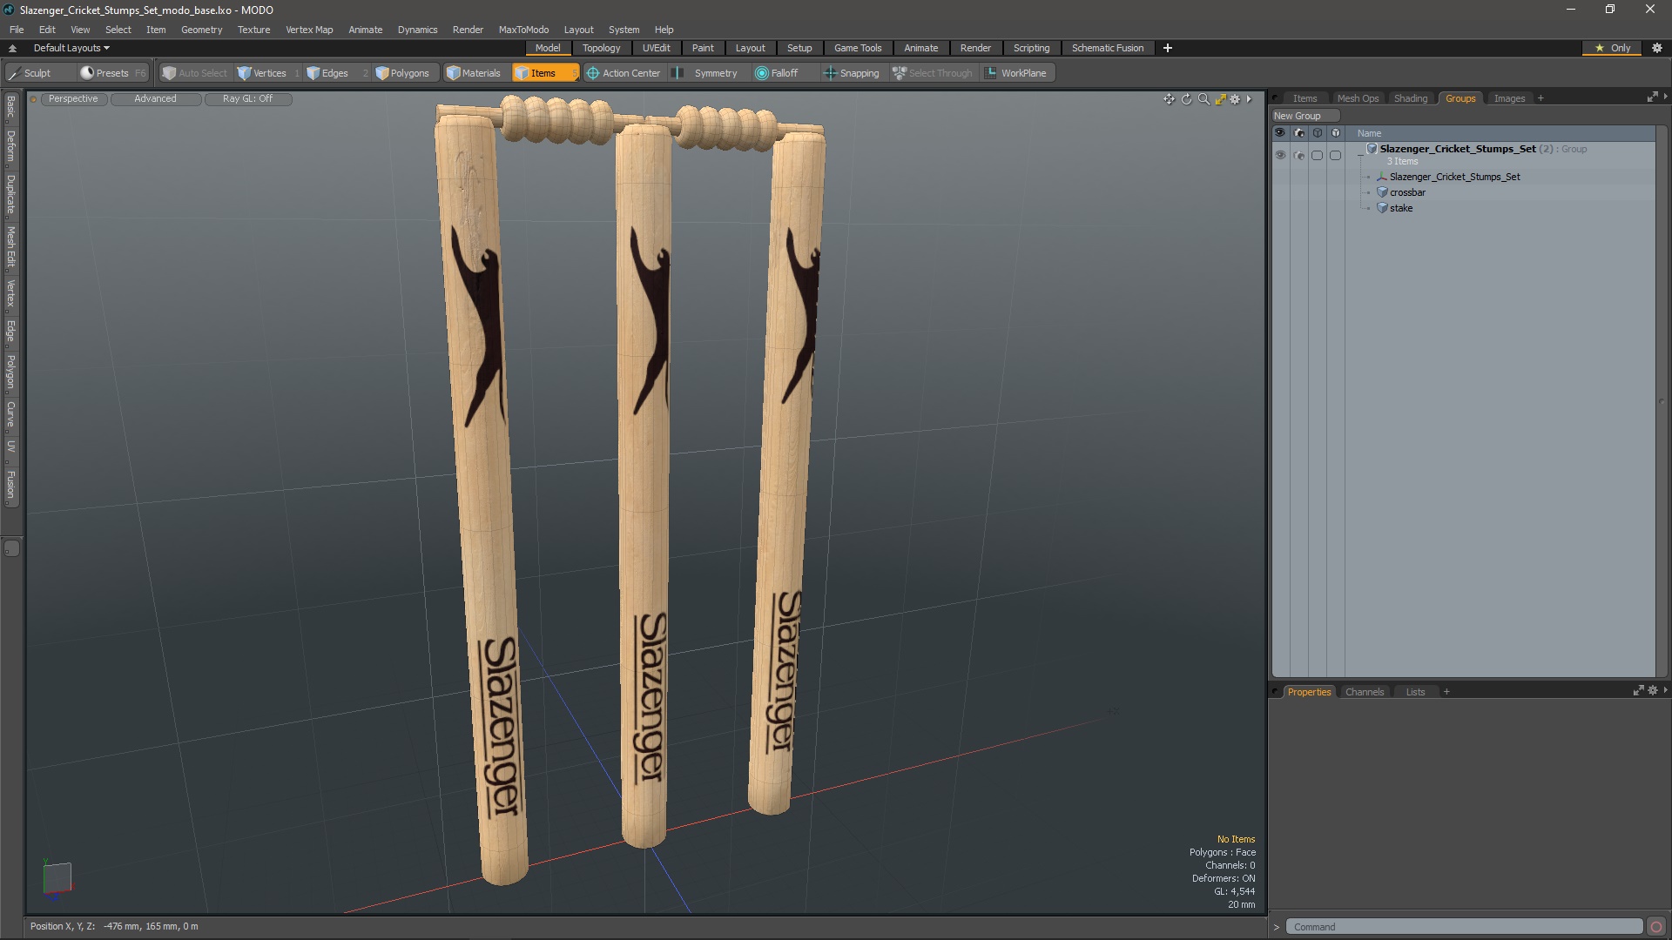Open the Properties panel settings gear
Image resolution: width=1672 pixels, height=940 pixels.
tap(1653, 691)
